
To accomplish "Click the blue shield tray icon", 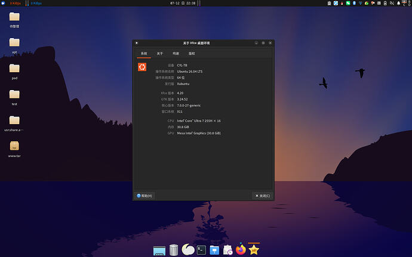I will (x=336, y=3).
